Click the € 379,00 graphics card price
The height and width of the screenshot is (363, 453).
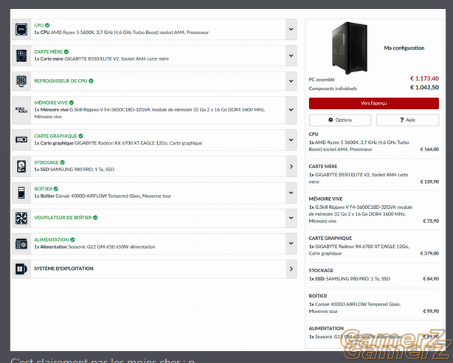tap(429, 254)
